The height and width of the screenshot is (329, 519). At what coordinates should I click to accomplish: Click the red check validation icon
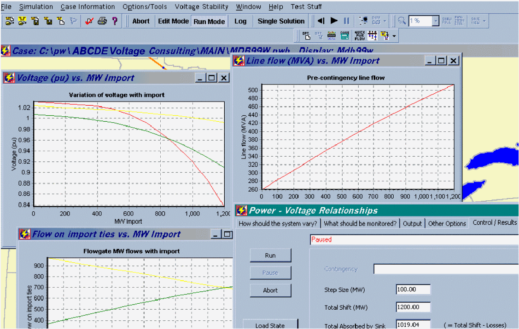[90, 21]
